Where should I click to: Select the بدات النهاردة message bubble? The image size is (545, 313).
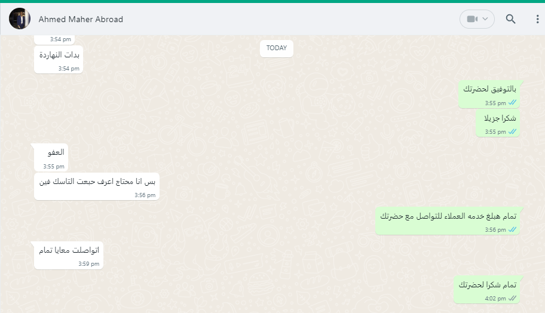point(59,60)
